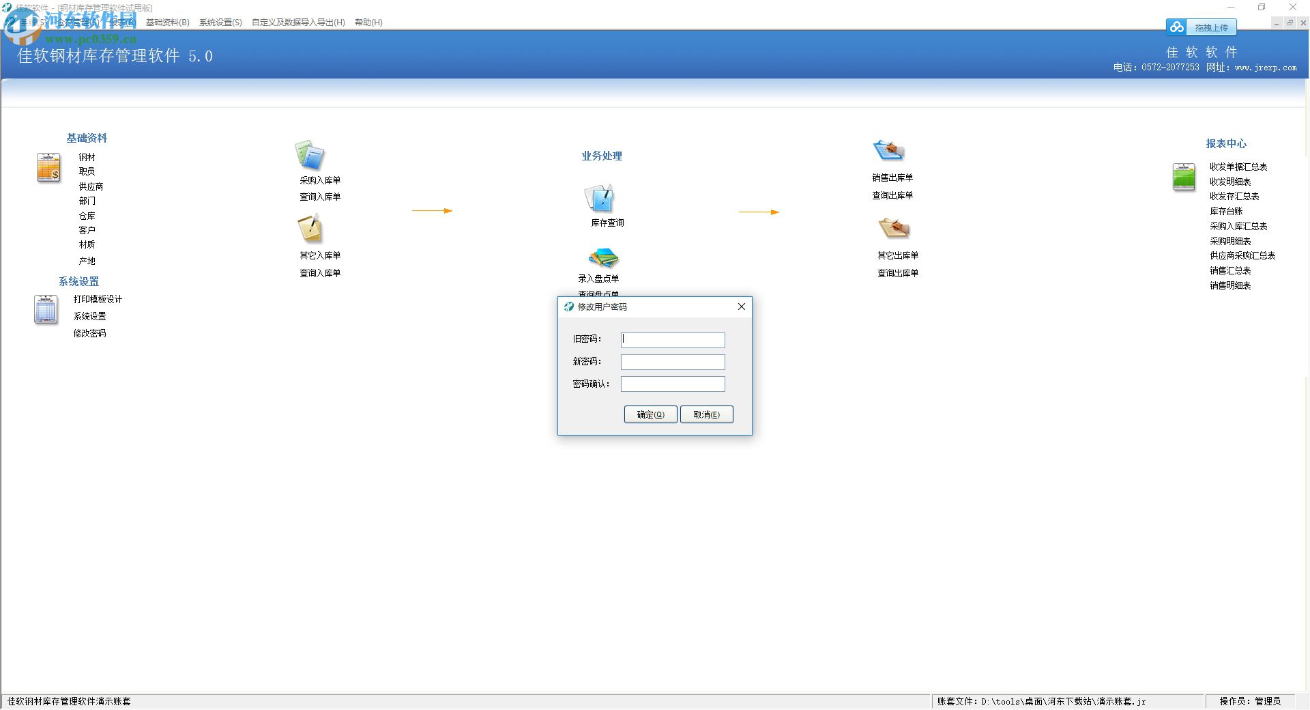Image resolution: width=1310 pixels, height=710 pixels.
Task: Open the 自定义及数据导入导出(H) menu
Action: (298, 23)
